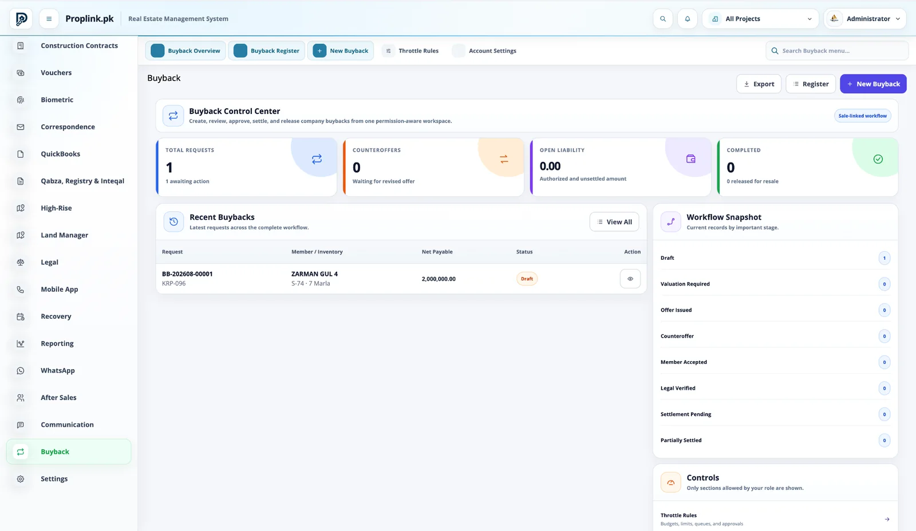
Task: Click the Request column header
Action: 172,252
